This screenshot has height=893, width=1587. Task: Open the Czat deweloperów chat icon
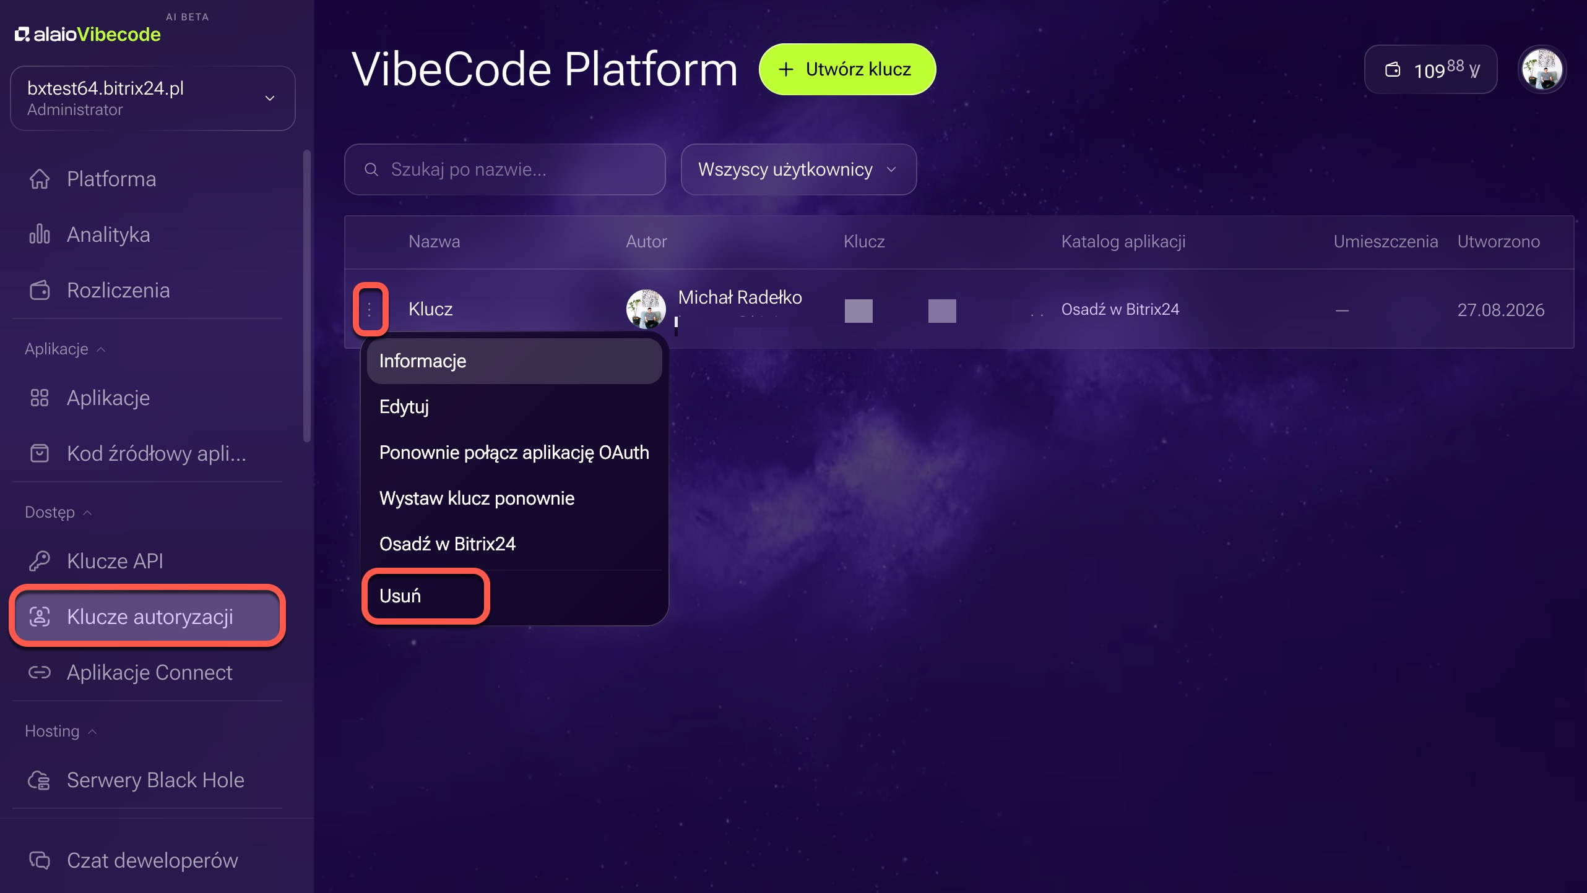point(40,860)
